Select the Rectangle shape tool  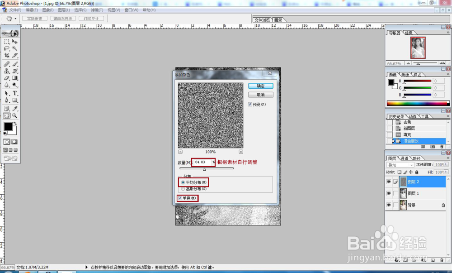[15, 100]
